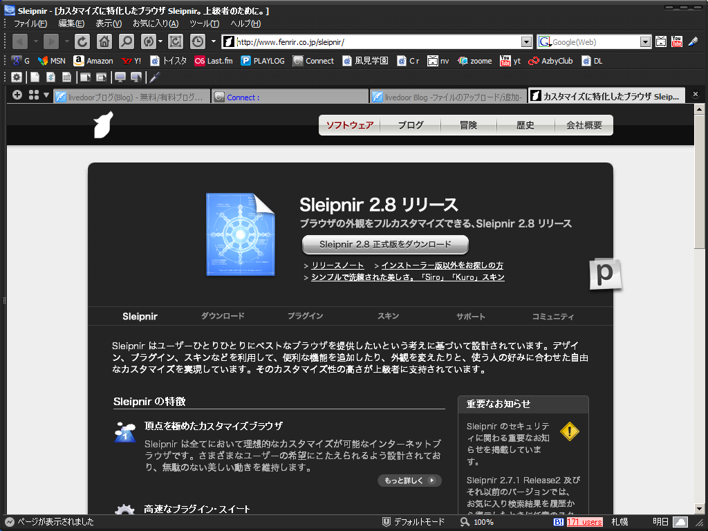
Task: Open the ツール(T) menu
Action: click(204, 24)
